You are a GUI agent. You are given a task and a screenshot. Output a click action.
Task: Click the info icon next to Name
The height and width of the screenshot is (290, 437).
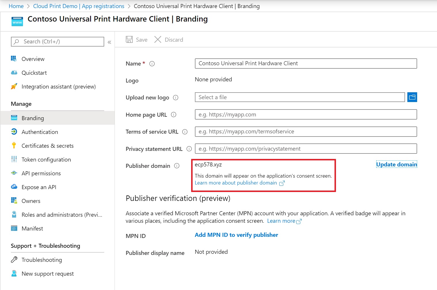152,64
